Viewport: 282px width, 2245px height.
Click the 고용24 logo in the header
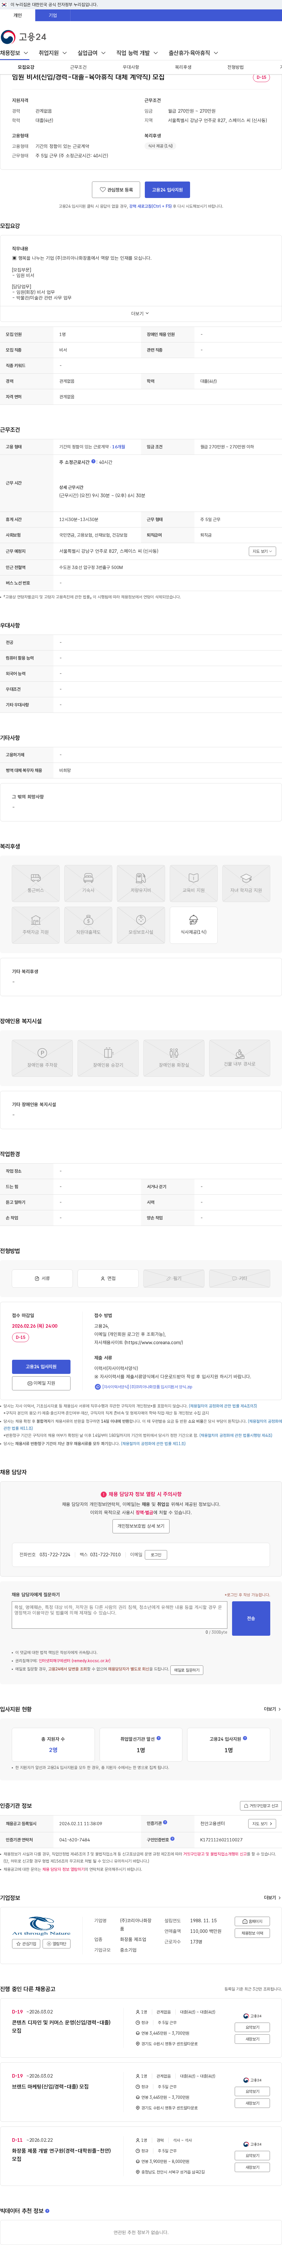pos(23,36)
